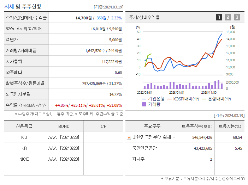Click the 신용등급 column header
This screenshot has width=248, height=185.
pos(24,126)
